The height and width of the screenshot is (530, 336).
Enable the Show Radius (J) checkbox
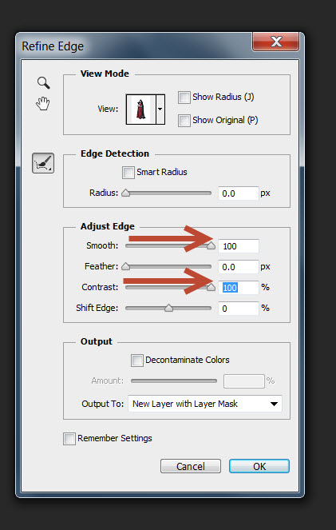184,98
